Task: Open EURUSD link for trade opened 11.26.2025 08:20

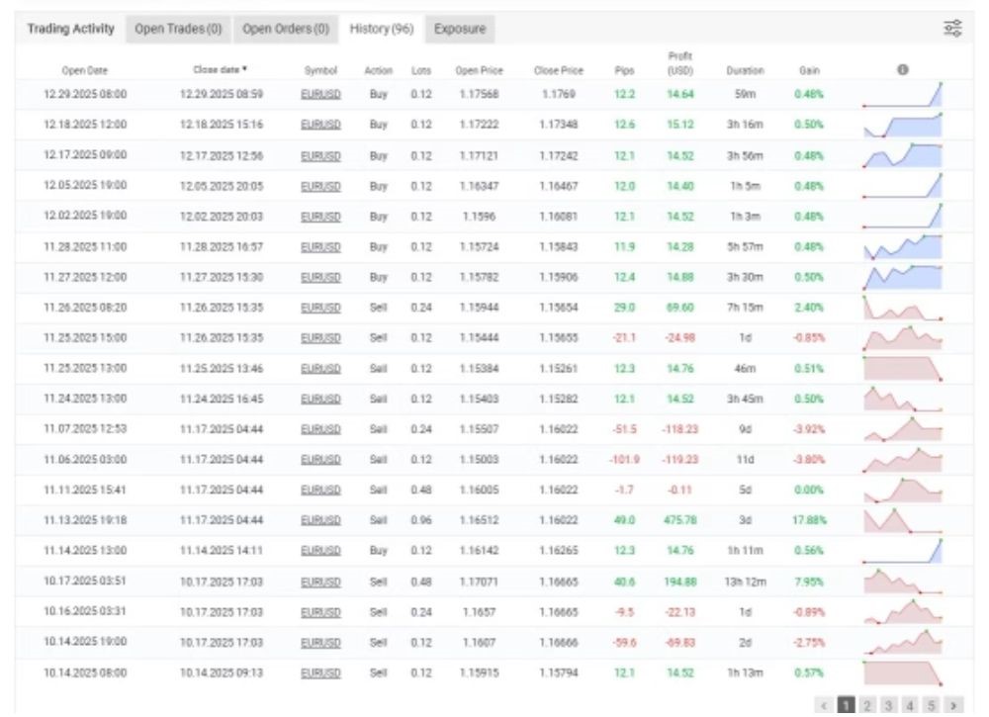Action: [x=320, y=308]
